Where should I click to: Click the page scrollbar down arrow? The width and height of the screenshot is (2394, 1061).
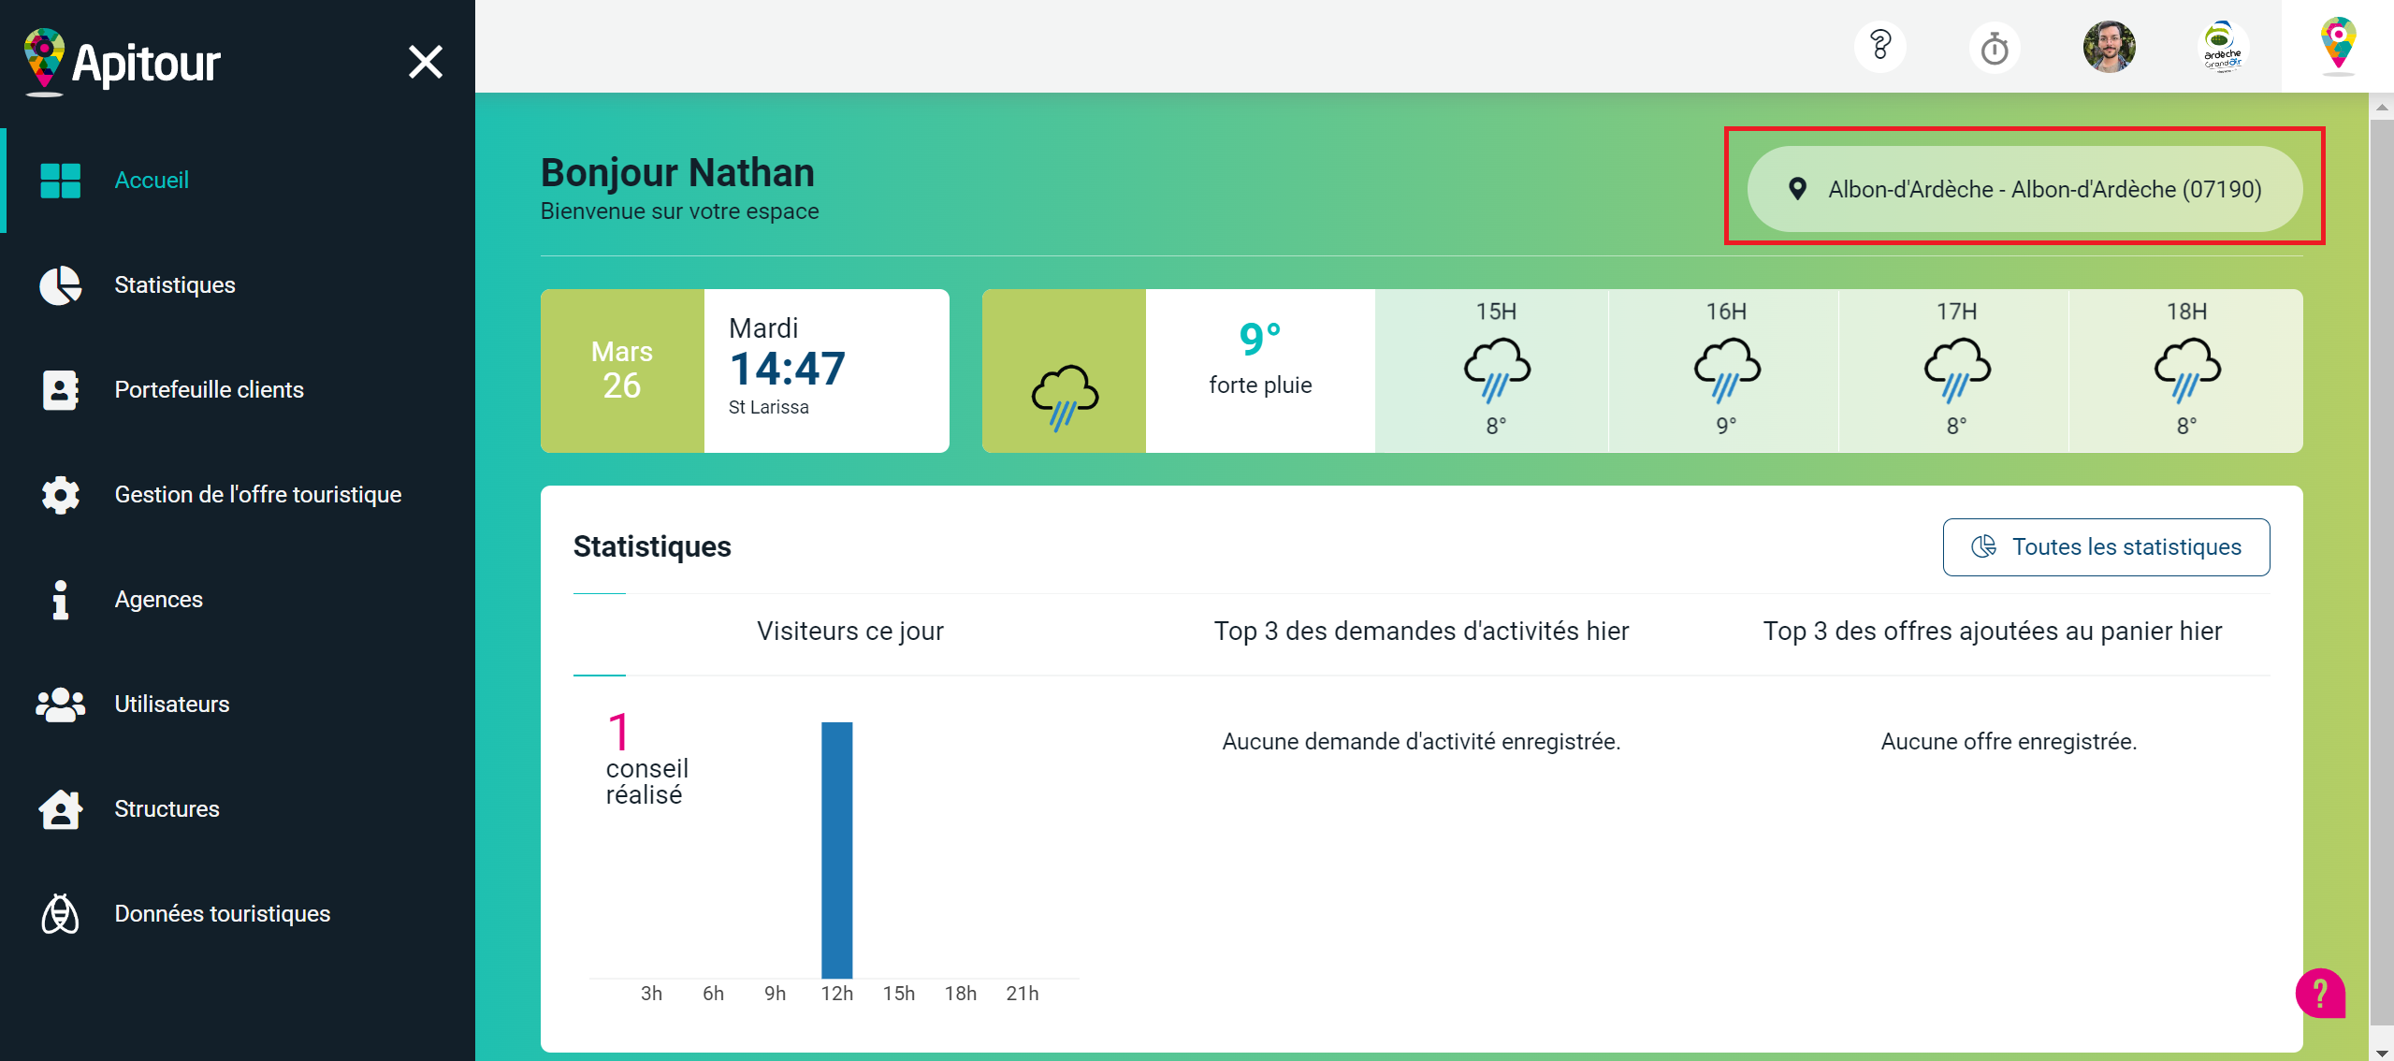[2381, 1052]
